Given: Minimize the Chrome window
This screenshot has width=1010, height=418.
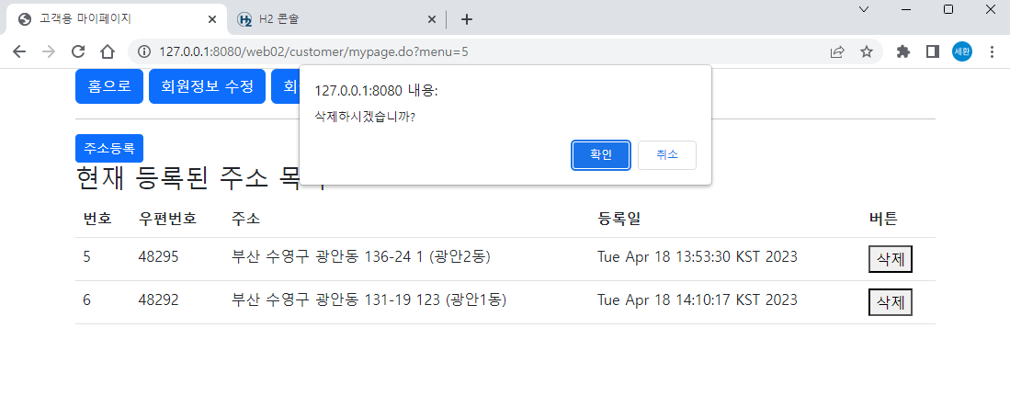Looking at the screenshot, I should (905, 9).
